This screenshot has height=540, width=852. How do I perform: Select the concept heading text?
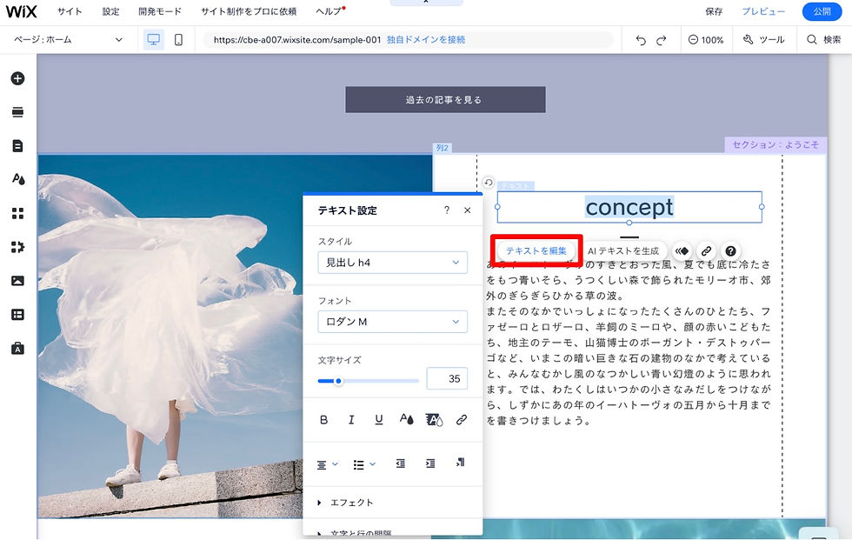tap(629, 207)
